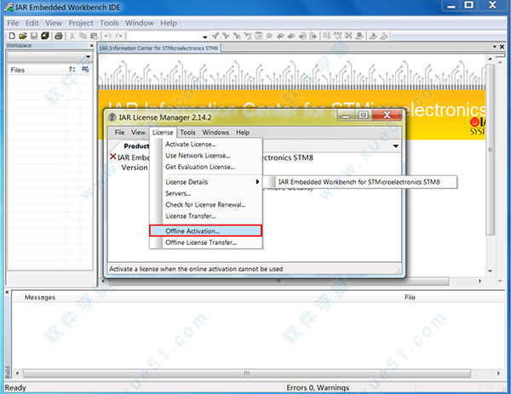
Task: Open Tools menu in License Manager
Action: 187,132
